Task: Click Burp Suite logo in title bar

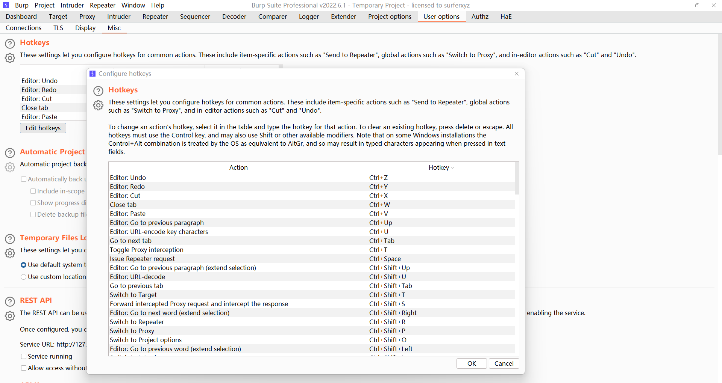Action: point(6,5)
